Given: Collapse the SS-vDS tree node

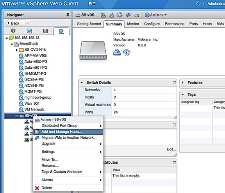Looking at the screenshot, I should 17,116.
